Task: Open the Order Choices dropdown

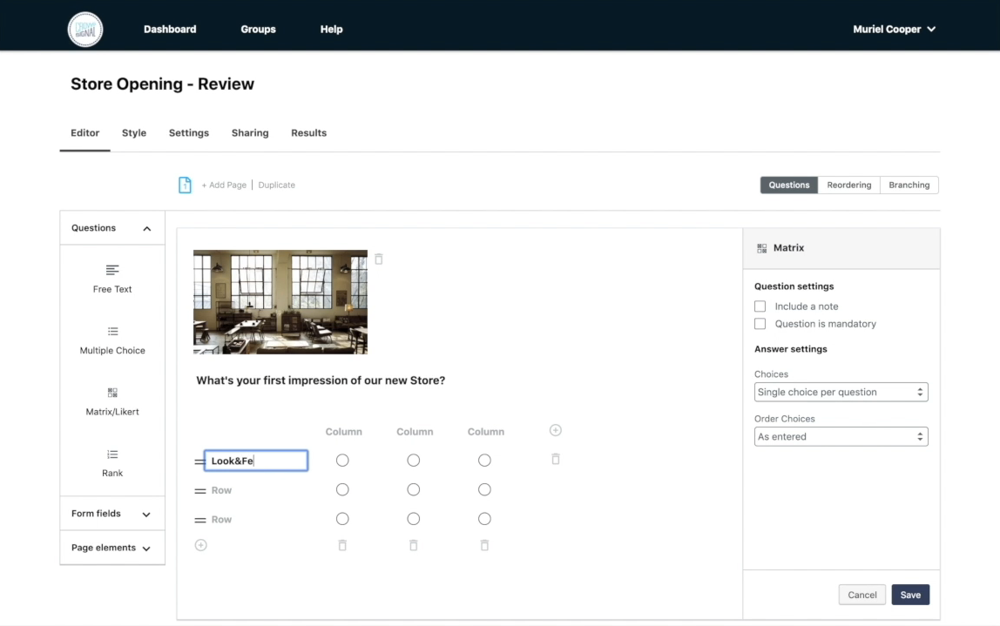Action: click(841, 436)
